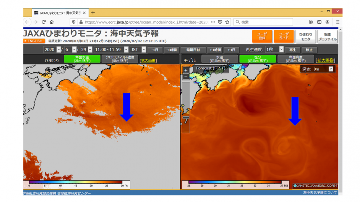Viewport: 360px width, 202px height.
Task: Click the page vertical scrollbar
Action: coord(340,111)
